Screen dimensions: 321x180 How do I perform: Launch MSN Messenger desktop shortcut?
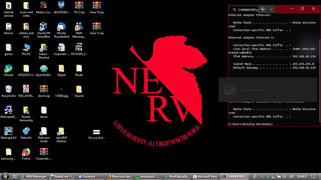click(x=79, y=30)
